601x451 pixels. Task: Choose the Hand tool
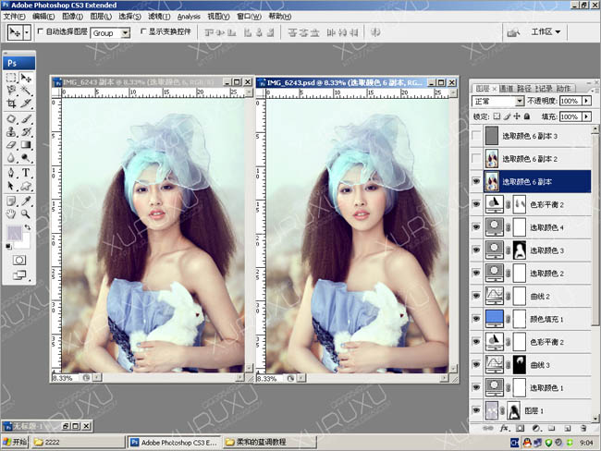click(x=11, y=212)
